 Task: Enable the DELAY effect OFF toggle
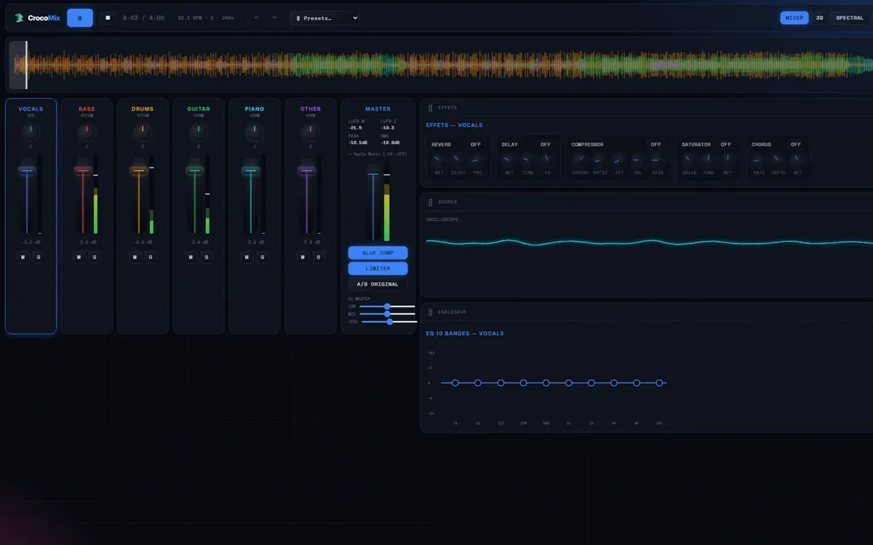click(546, 145)
